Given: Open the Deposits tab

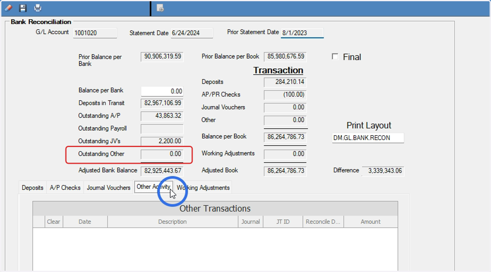Looking at the screenshot, I should [33, 188].
